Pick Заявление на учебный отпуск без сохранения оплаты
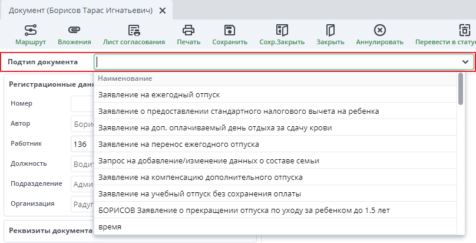This screenshot has height=243, width=476. point(275,193)
